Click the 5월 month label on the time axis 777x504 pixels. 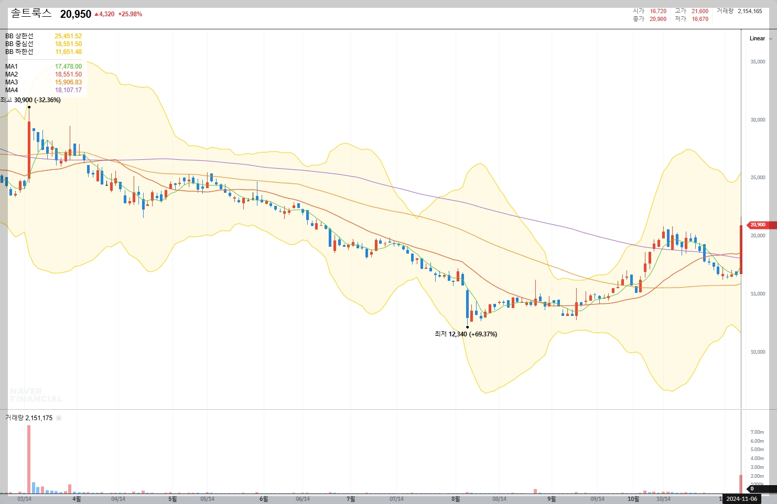[172, 499]
